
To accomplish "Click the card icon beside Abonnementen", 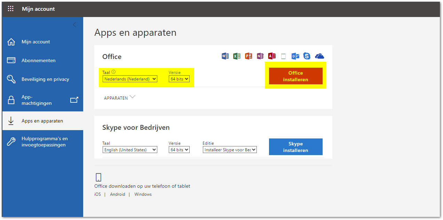I will pos(11,60).
